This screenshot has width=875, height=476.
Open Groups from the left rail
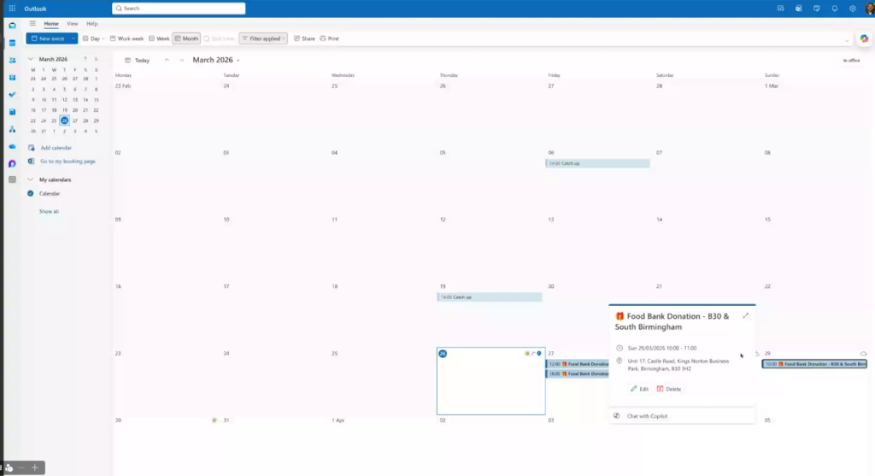(x=12, y=78)
